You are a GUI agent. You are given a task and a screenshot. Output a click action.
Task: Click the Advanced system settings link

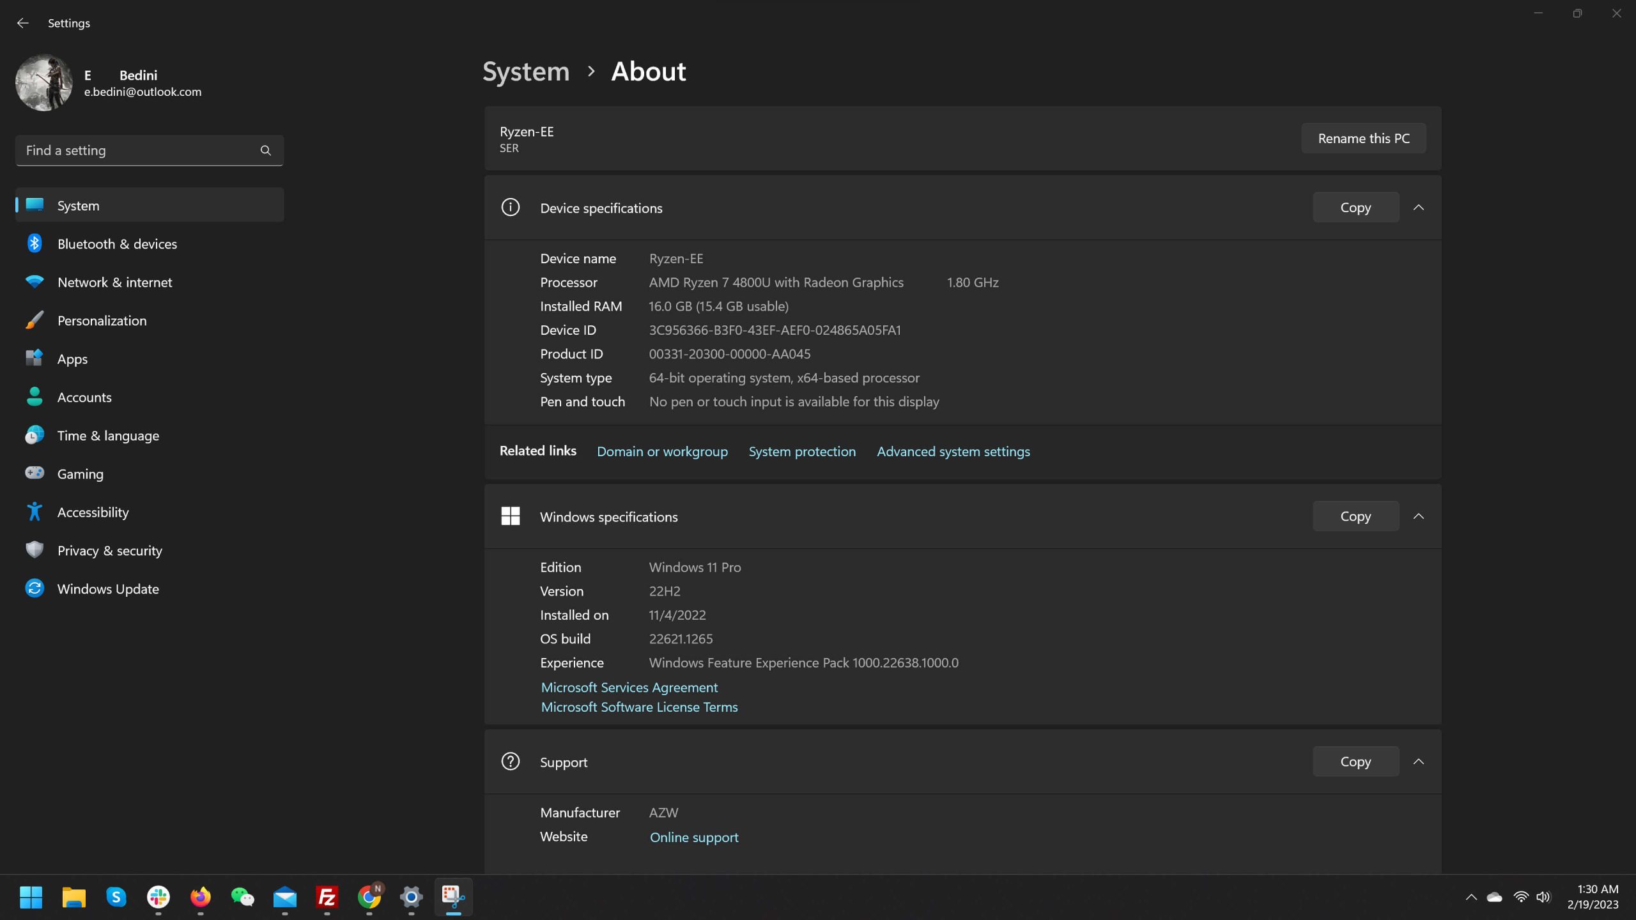coord(953,450)
